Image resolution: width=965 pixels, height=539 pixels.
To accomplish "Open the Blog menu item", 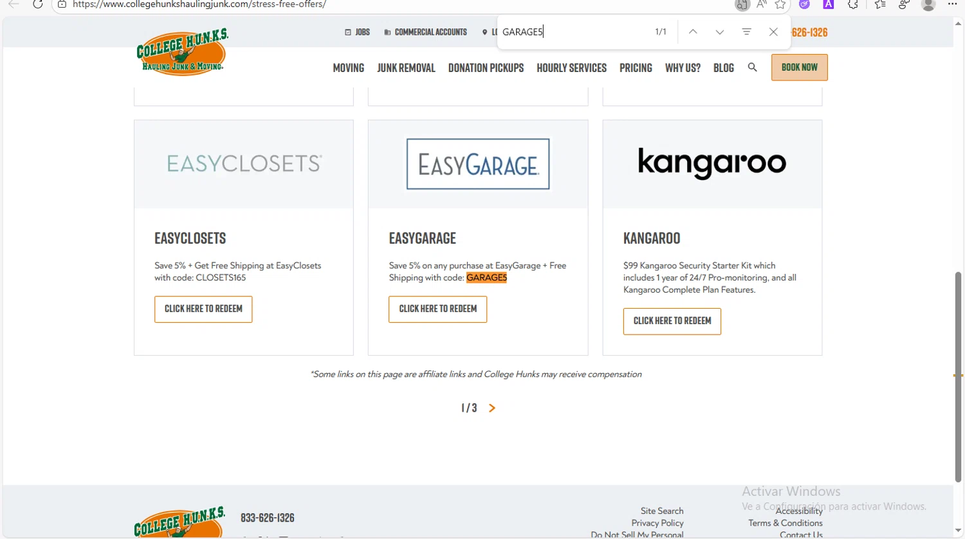I will coord(723,68).
